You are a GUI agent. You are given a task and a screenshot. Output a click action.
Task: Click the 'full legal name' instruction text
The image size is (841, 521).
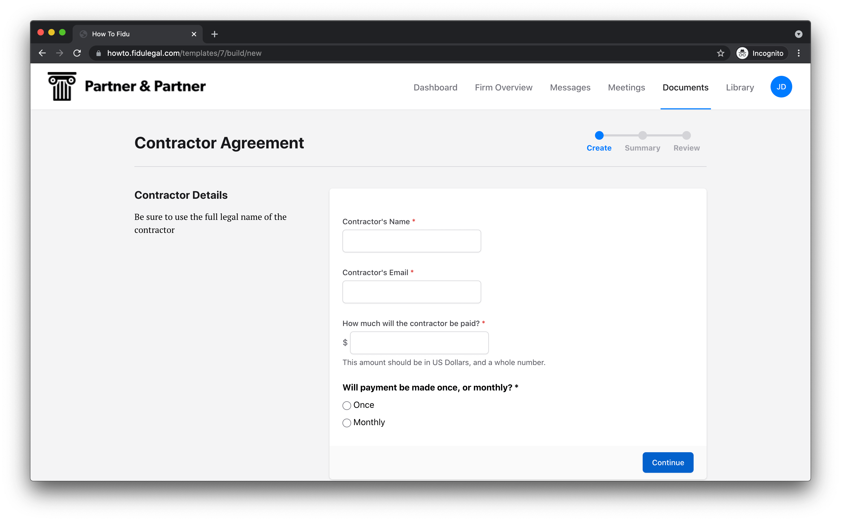coord(210,223)
